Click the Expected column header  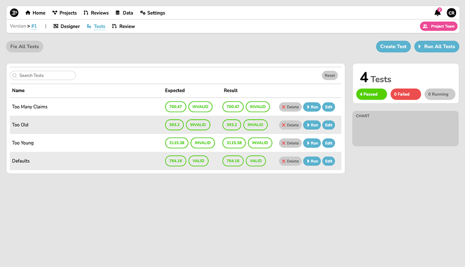pos(175,90)
